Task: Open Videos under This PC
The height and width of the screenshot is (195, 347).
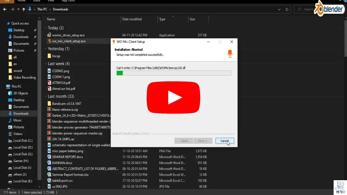Action: coord(18,134)
